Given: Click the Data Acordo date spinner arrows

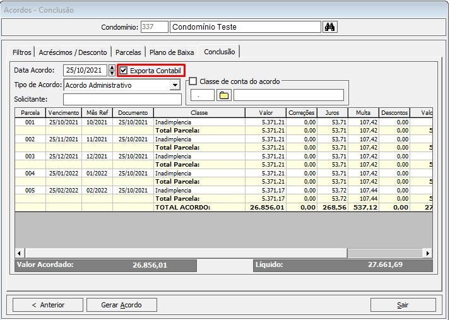Looking at the screenshot, I should (112, 70).
